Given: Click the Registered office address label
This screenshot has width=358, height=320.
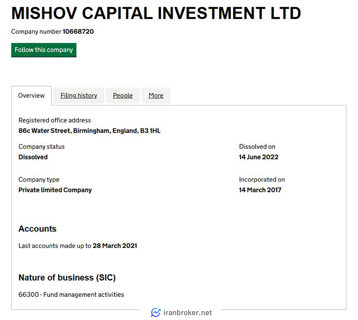Looking at the screenshot, I should click(55, 120).
